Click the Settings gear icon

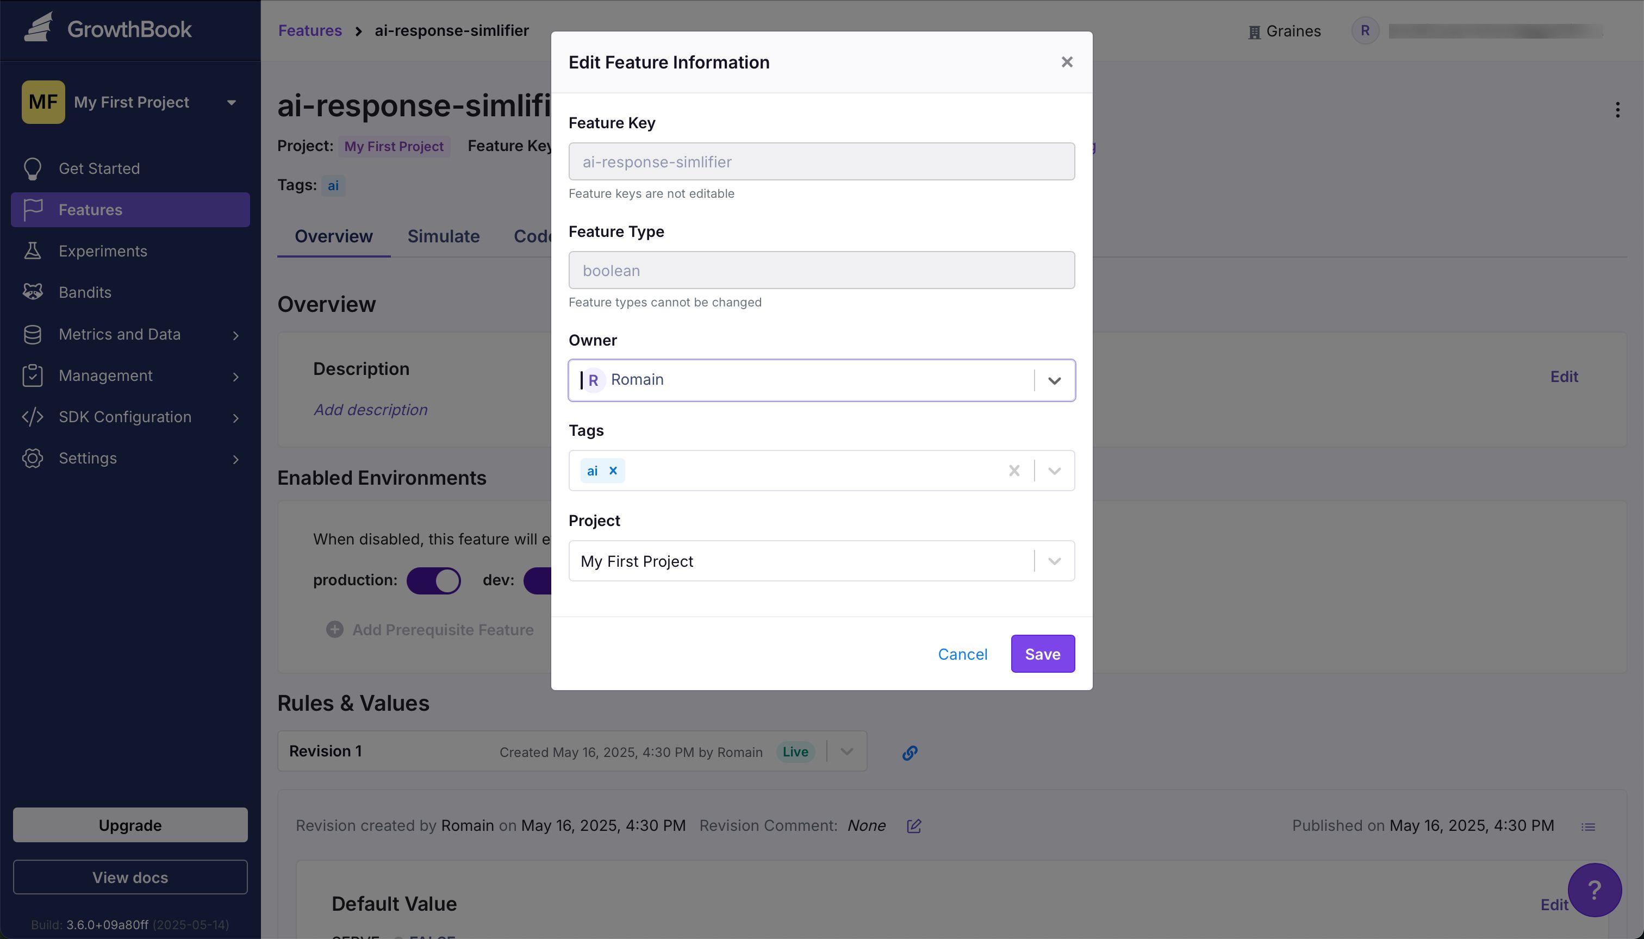(32, 458)
